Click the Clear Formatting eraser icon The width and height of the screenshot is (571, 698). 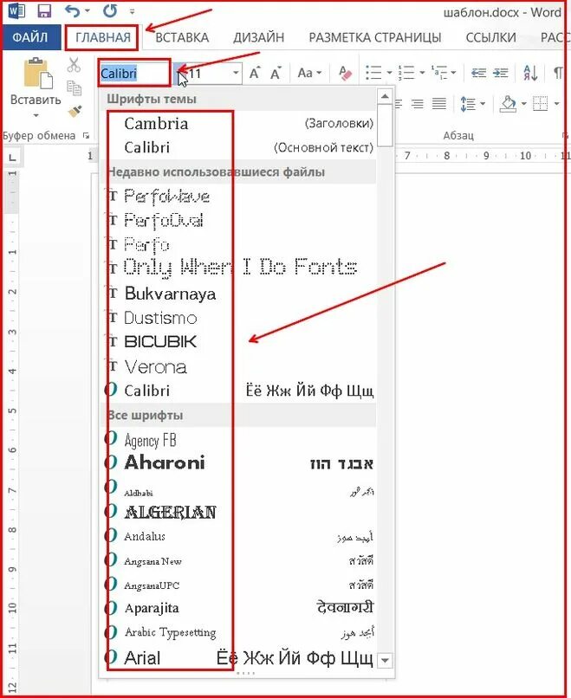tap(345, 73)
